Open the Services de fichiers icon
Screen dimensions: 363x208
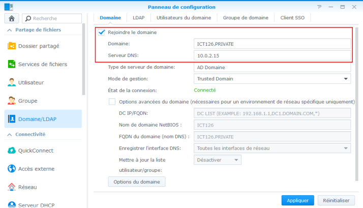click(x=12, y=64)
